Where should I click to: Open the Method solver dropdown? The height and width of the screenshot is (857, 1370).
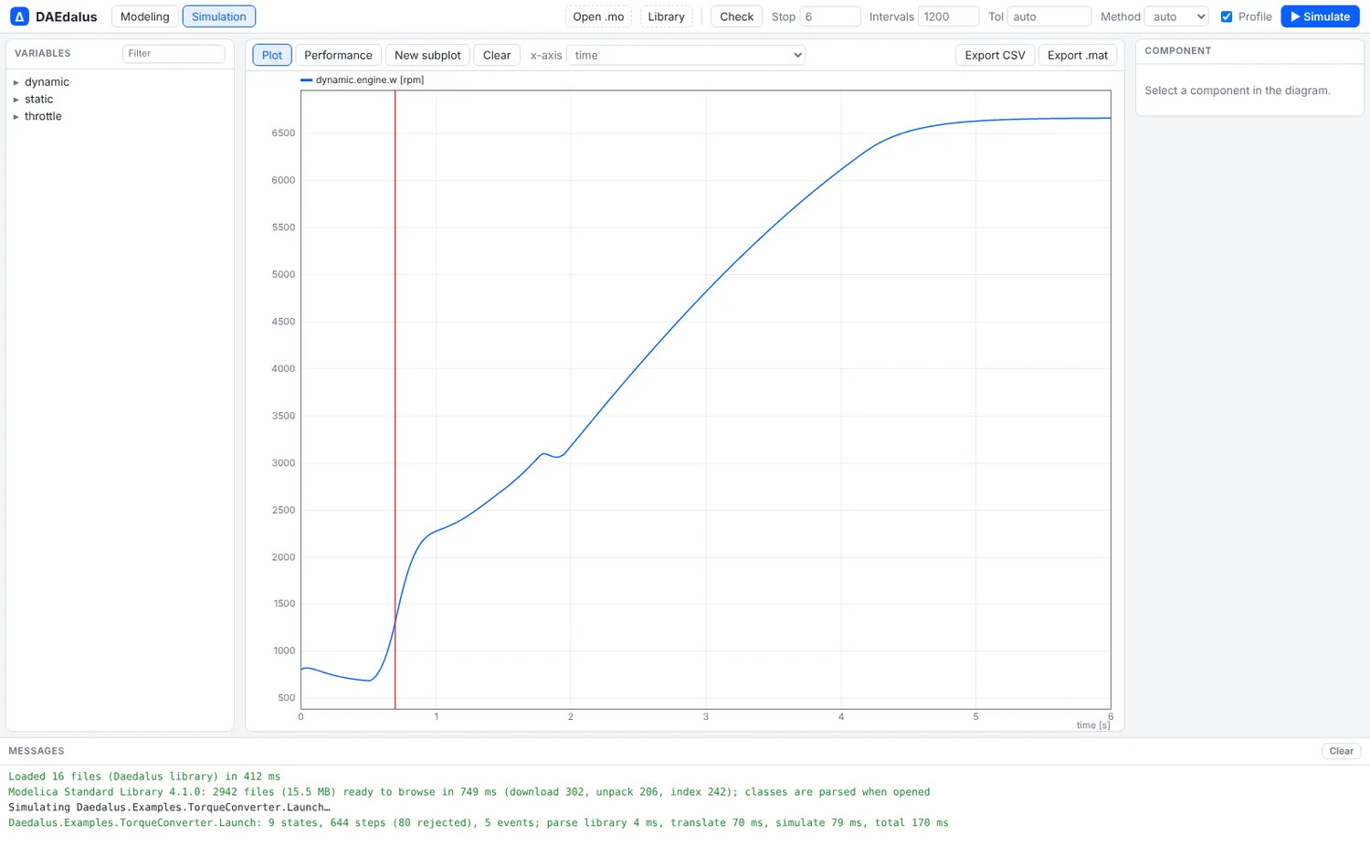coord(1176,16)
